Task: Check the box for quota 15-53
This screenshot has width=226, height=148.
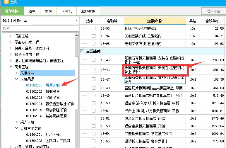Action: [94, 126]
